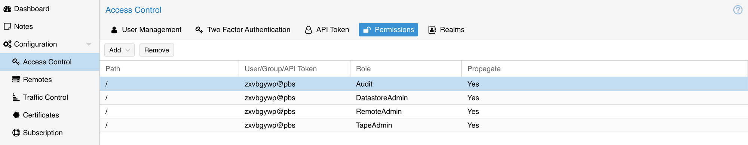Click the Access Control key icon

pos(16,62)
